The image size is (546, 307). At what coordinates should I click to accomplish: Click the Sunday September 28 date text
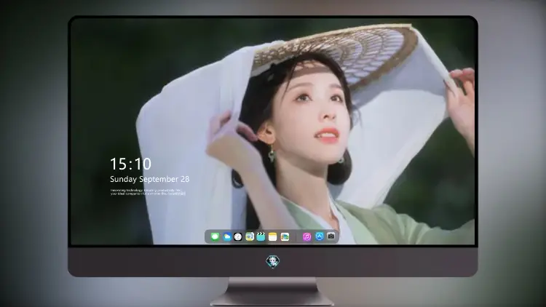(x=150, y=179)
